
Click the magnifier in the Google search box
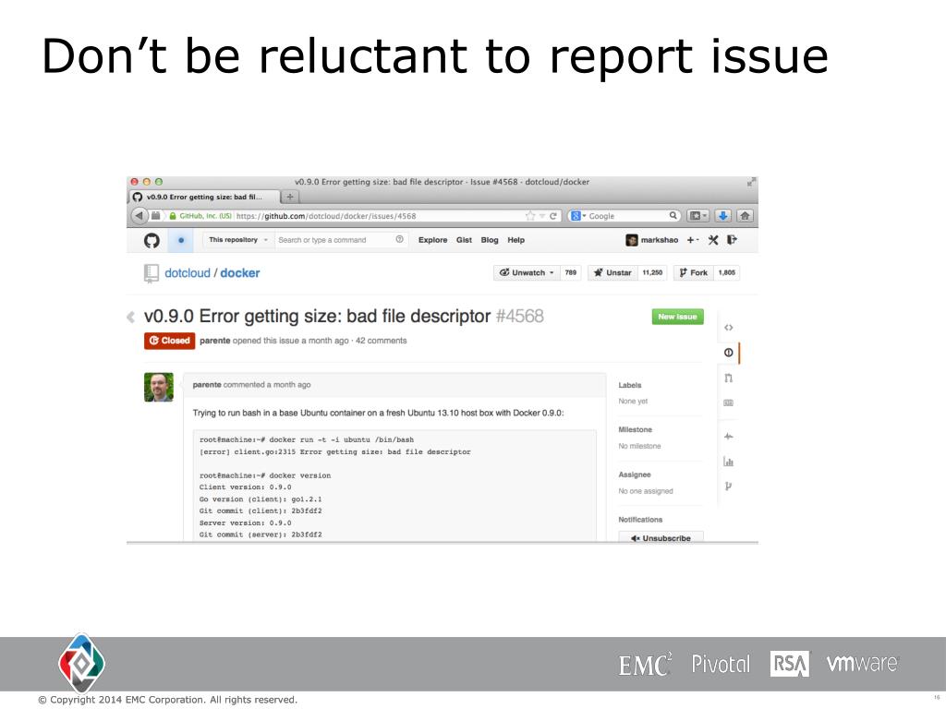pos(673,215)
